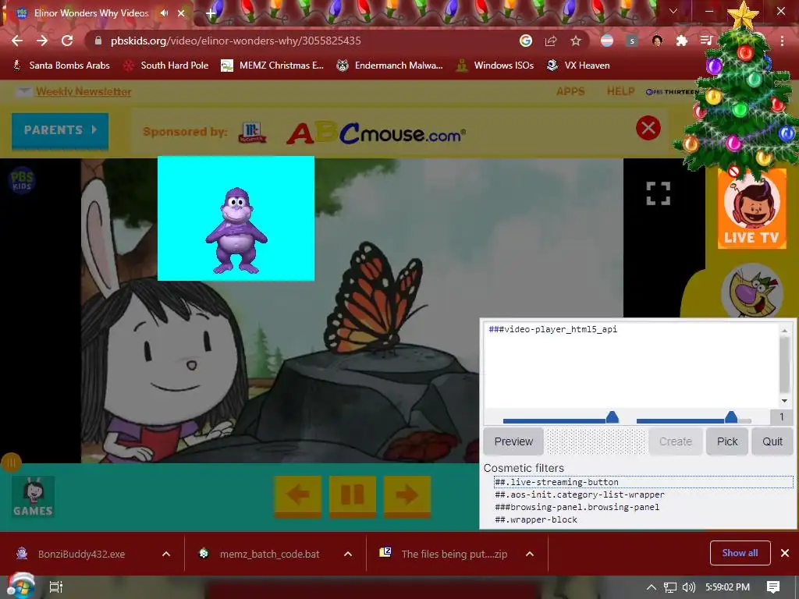Open the ABCmouse.com sponsor logo
799x599 pixels.
376,133
